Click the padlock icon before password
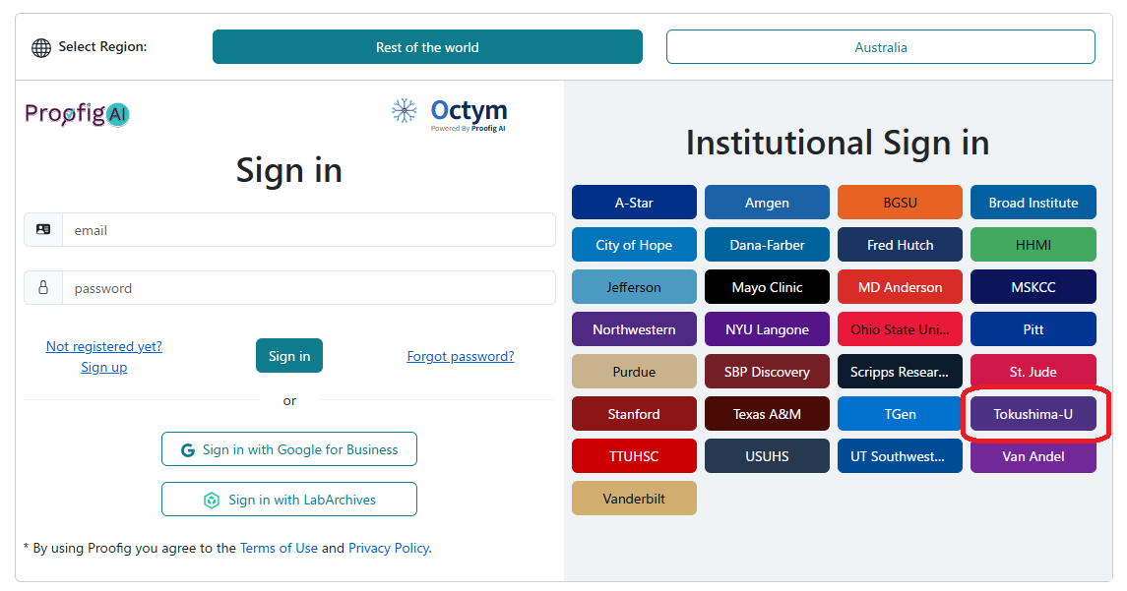This screenshot has width=1127, height=591. click(43, 287)
